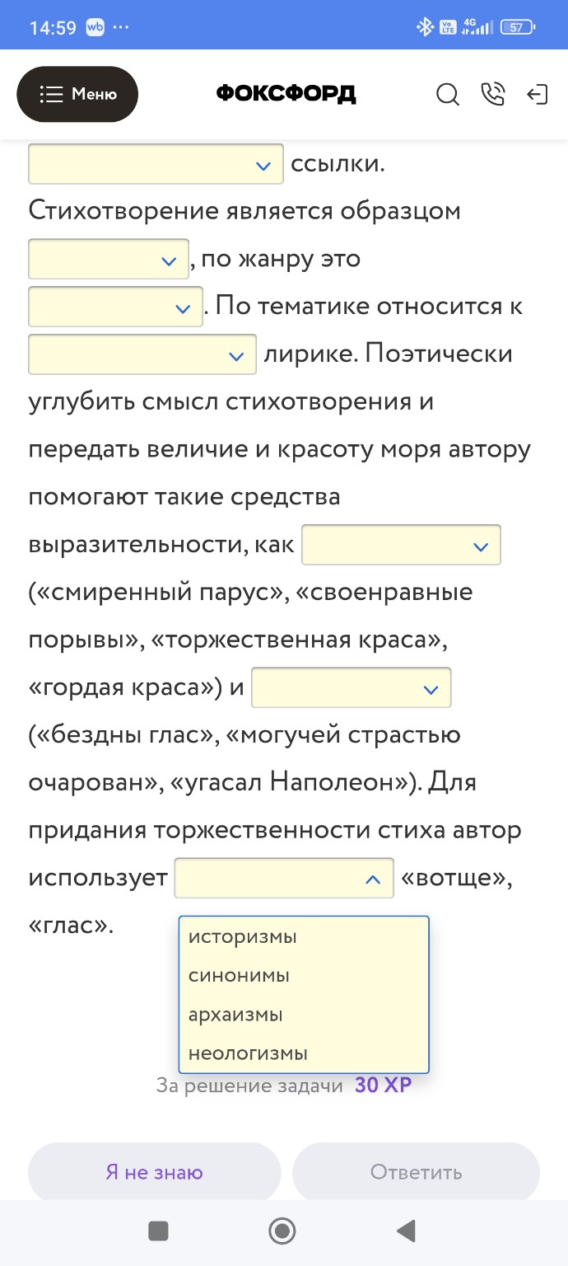Select архаизмы from the open dropdown

tap(236, 1014)
